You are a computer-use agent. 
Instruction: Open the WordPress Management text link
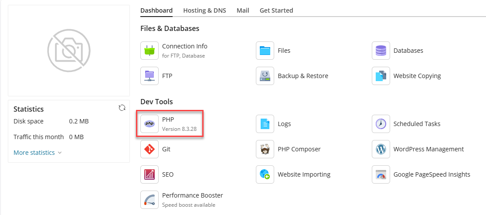coord(428,149)
